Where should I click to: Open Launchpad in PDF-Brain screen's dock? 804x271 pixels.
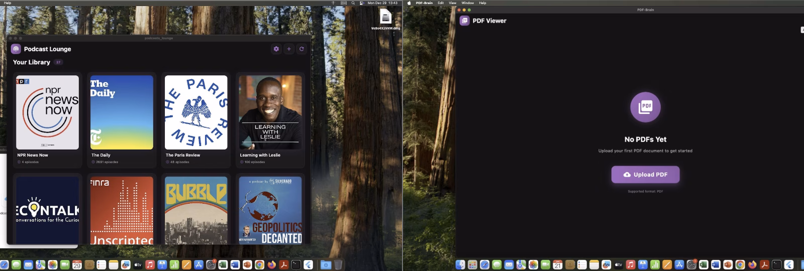(472, 264)
